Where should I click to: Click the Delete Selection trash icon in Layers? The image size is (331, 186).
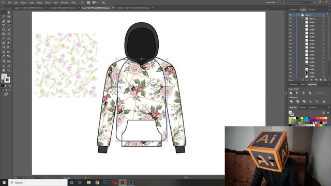click(325, 80)
